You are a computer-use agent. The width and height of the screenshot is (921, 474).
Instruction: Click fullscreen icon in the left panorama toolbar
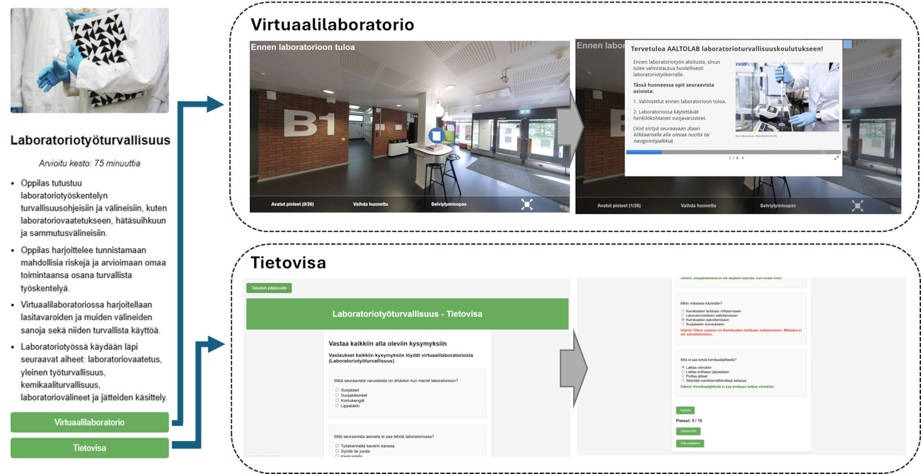[x=527, y=204]
